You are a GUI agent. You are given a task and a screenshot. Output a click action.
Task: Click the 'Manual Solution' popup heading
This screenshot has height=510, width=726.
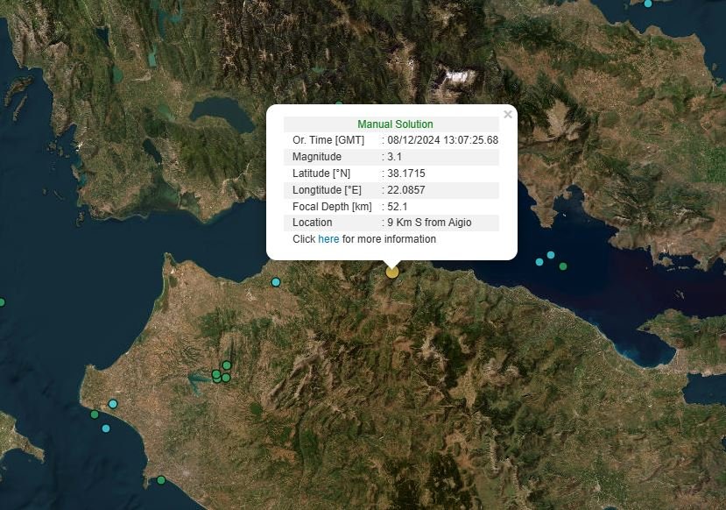(x=395, y=124)
